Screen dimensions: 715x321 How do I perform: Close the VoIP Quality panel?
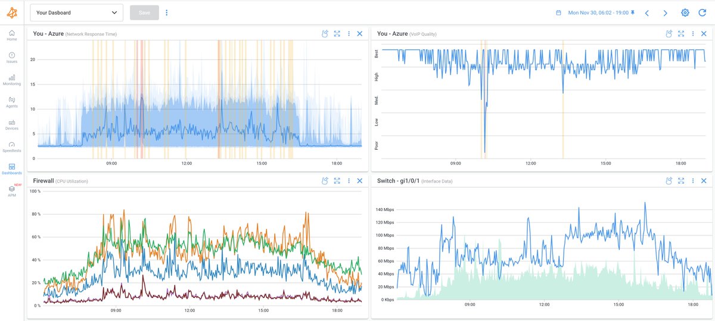click(x=704, y=34)
